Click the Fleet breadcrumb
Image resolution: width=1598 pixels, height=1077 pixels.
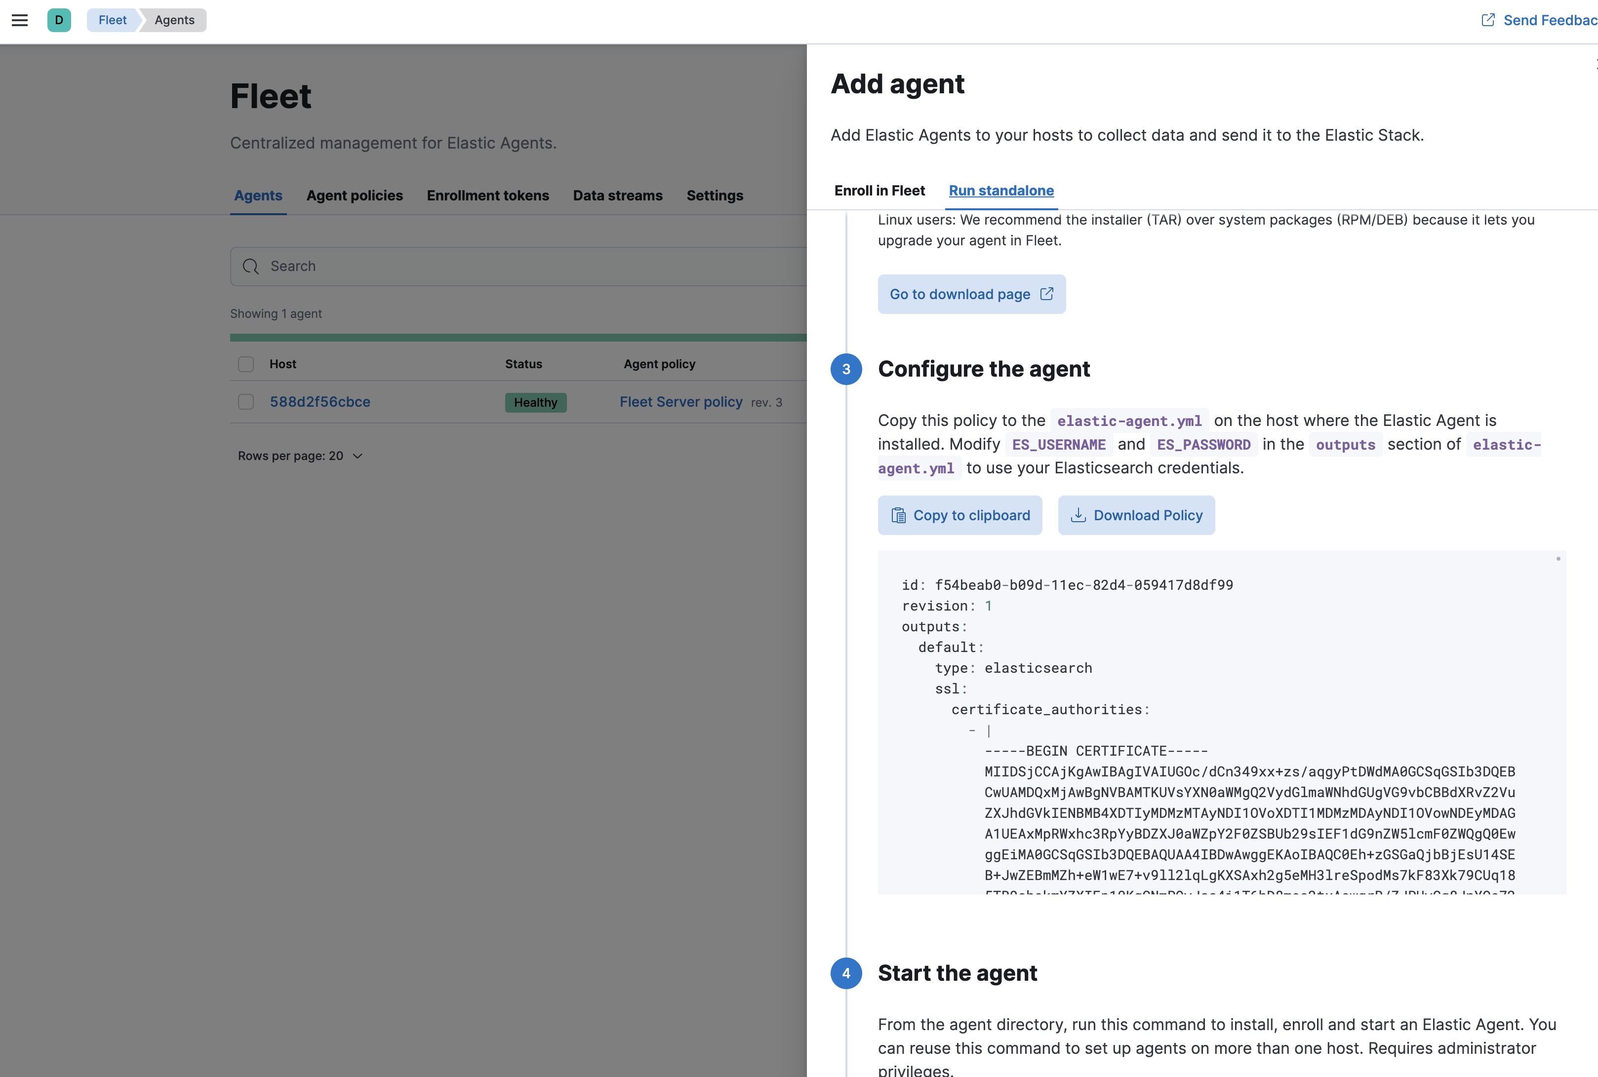[x=113, y=20]
